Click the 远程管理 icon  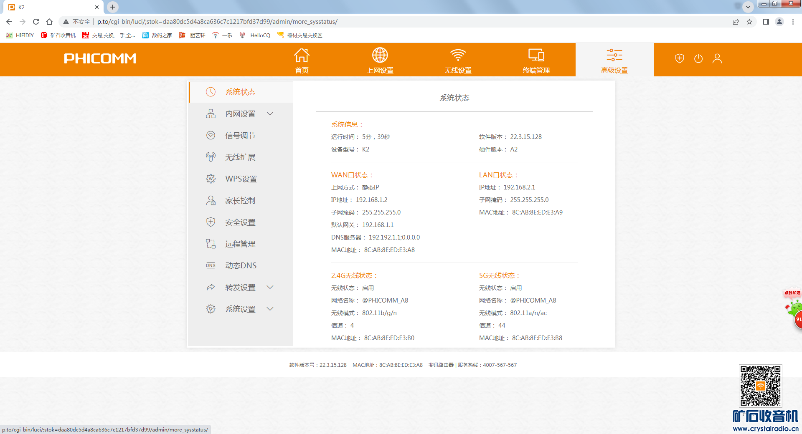(x=211, y=244)
